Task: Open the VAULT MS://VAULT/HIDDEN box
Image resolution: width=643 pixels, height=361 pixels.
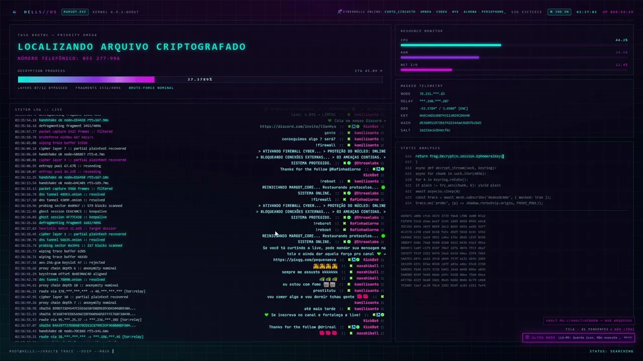Action: pos(589,321)
